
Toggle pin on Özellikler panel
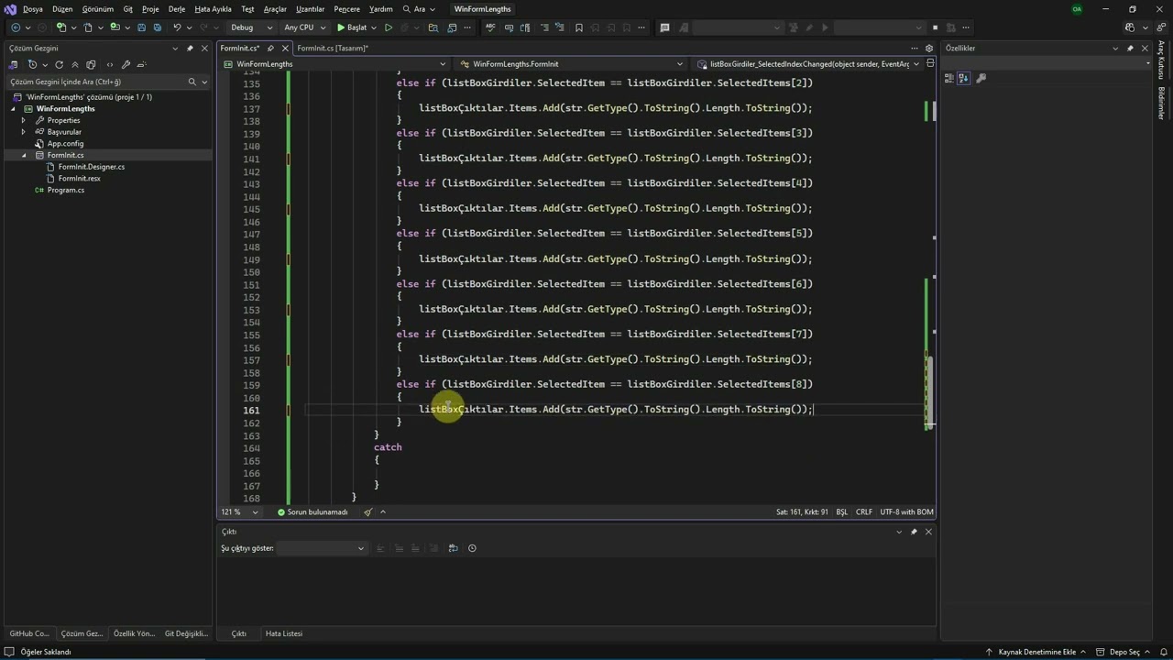pyautogui.click(x=1130, y=48)
